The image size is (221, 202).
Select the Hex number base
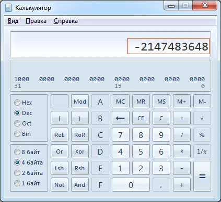[23, 103]
